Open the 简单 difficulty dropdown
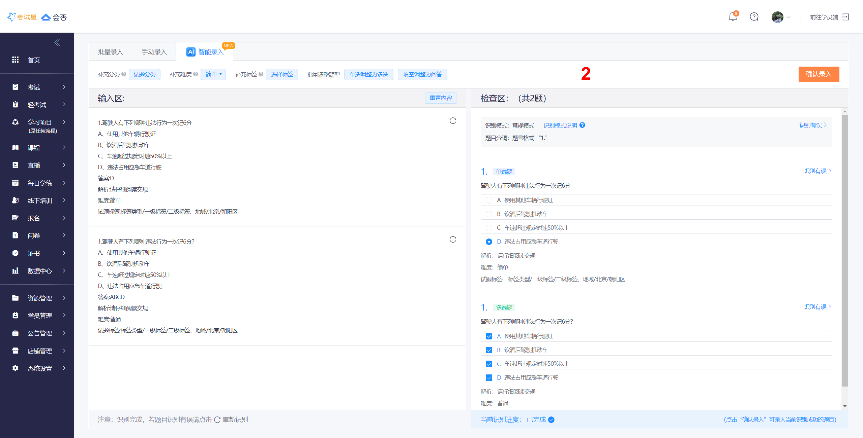Image resolution: width=863 pixels, height=438 pixels. [213, 74]
